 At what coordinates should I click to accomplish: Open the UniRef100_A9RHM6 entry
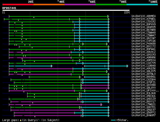tap(143, 58)
